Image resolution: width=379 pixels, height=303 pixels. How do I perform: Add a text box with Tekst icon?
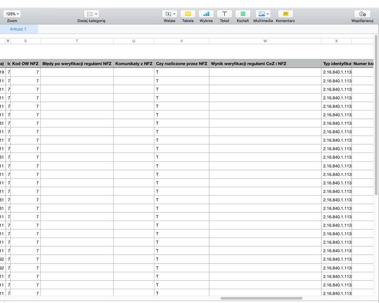[224, 14]
